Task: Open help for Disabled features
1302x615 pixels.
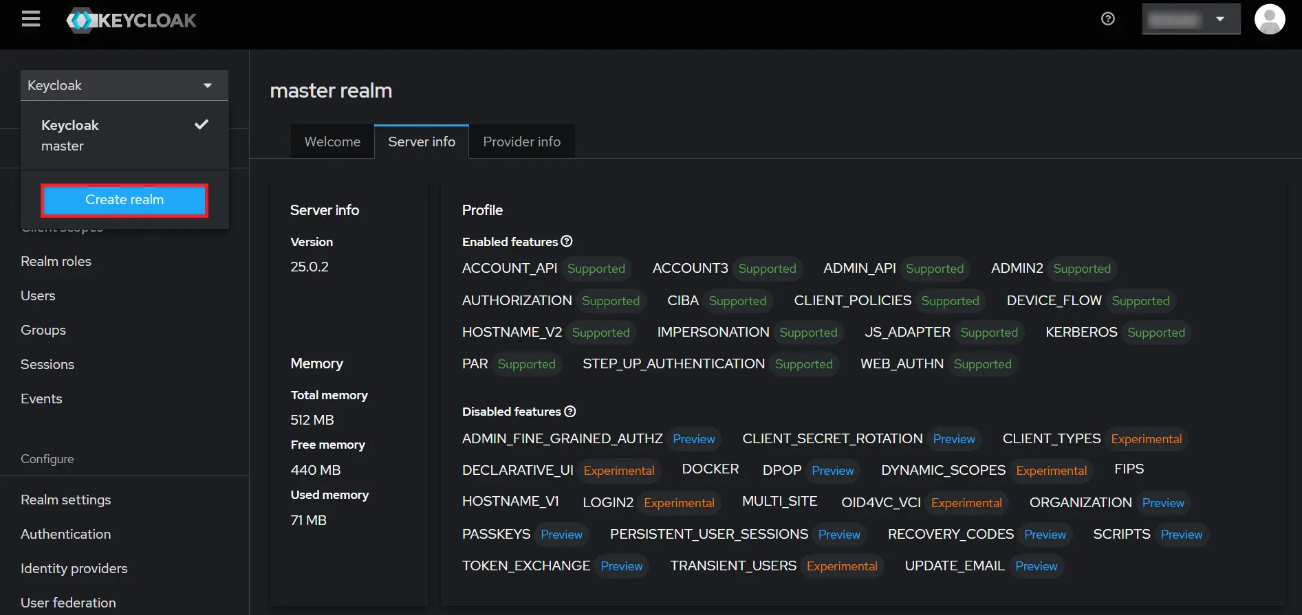Action: (570, 411)
